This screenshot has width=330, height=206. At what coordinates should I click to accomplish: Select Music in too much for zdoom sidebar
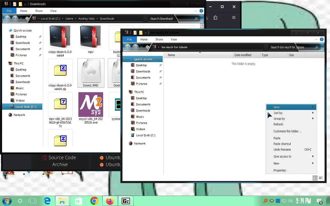(140, 117)
